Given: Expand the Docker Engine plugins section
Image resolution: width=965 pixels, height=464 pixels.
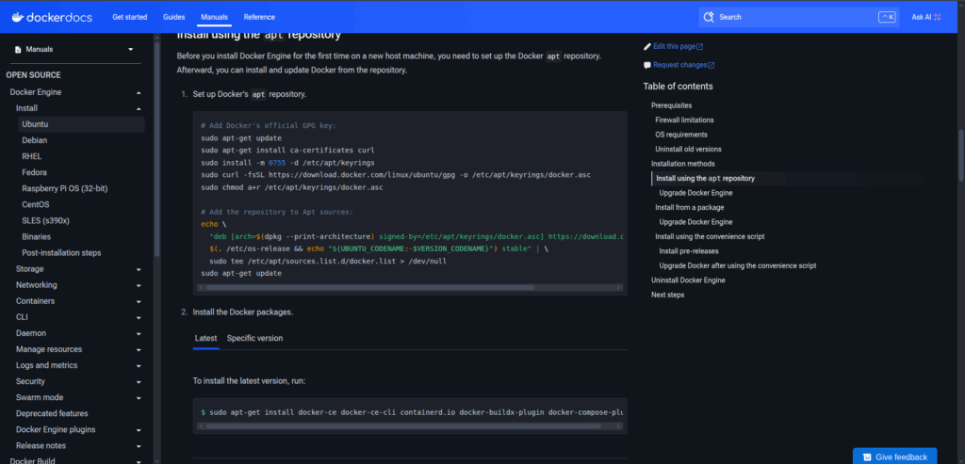Looking at the screenshot, I should pyautogui.click(x=139, y=429).
